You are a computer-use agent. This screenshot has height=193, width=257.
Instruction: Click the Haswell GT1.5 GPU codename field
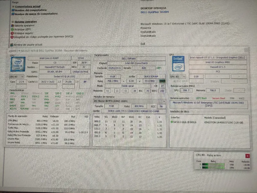click(217, 67)
